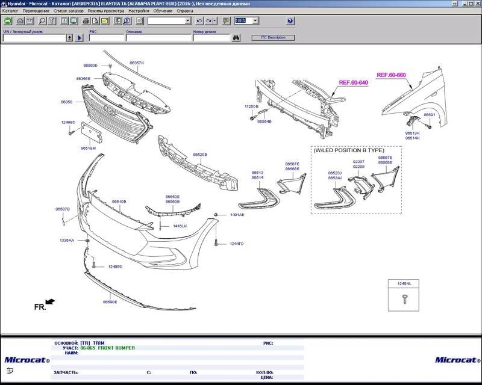Open the section index icon beside the home icon

[x=30, y=21]
